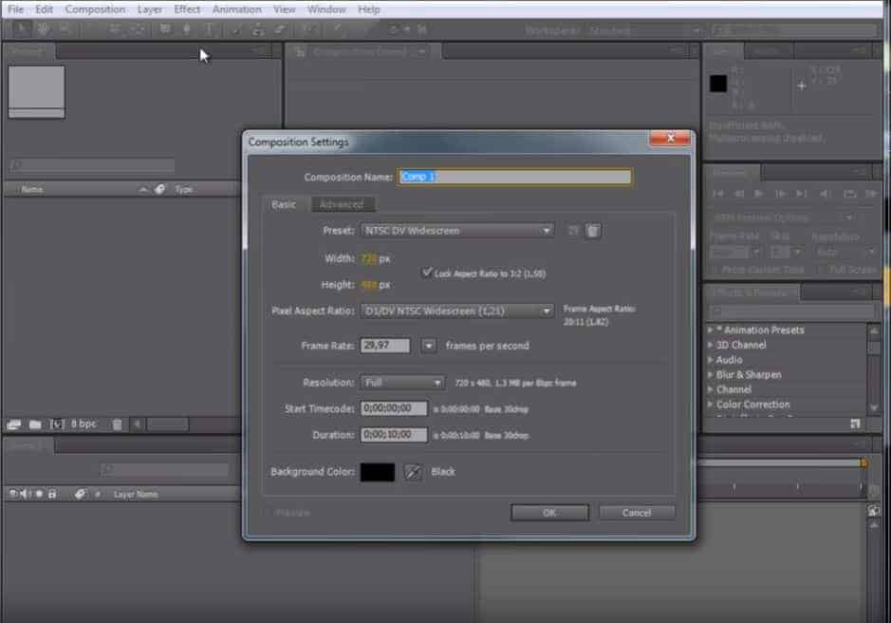This screenshot has width=891, height=623.
Task: Click the Project panel trash icon
Action: click(117, 425)
